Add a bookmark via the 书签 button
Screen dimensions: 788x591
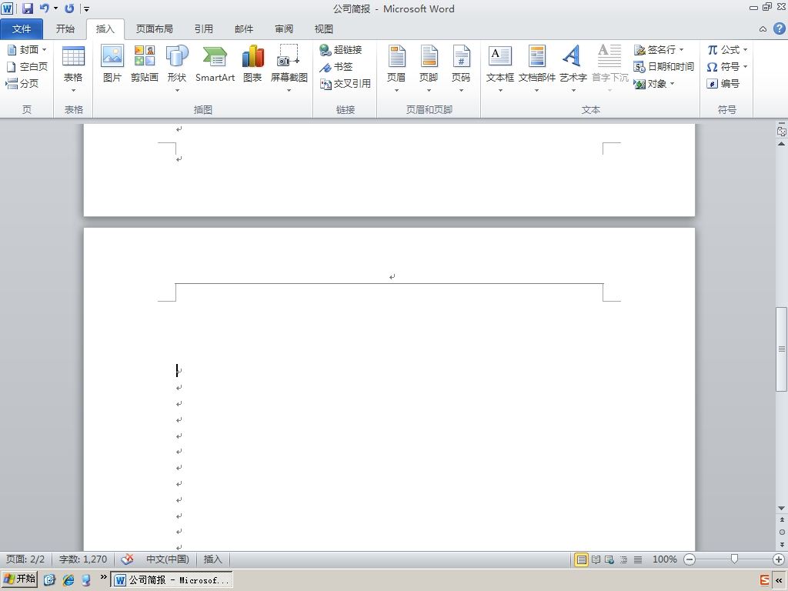coord(336,67)
